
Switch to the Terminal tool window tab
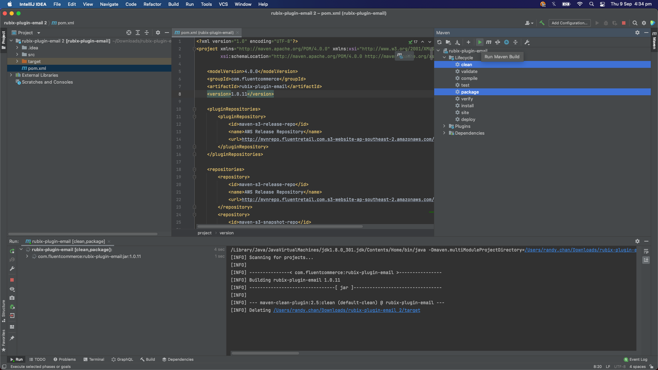(x=94, y=359)
